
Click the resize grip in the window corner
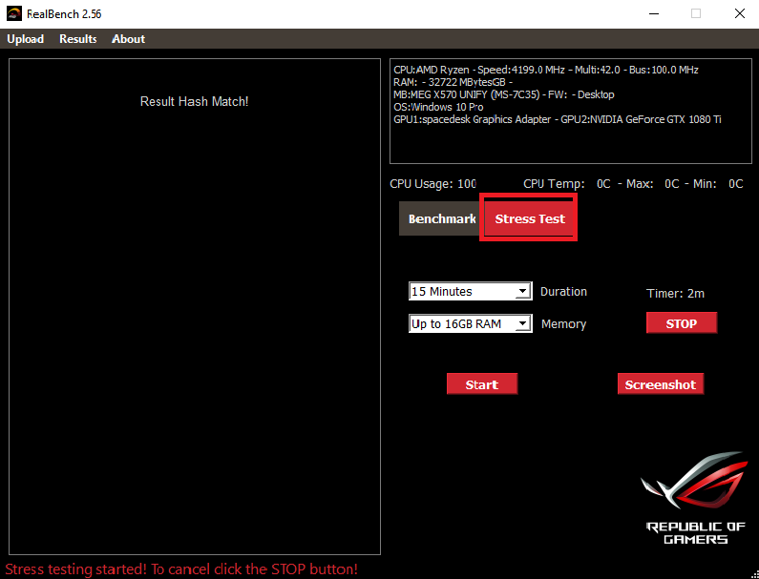754,574
